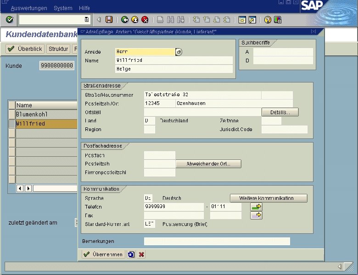The height and width of the screenshot is (275, 358).
Task: Click the table select-all corner box
Action: (x=12, y=105)
